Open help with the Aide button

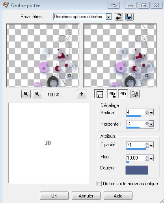(x=118, y=196)
